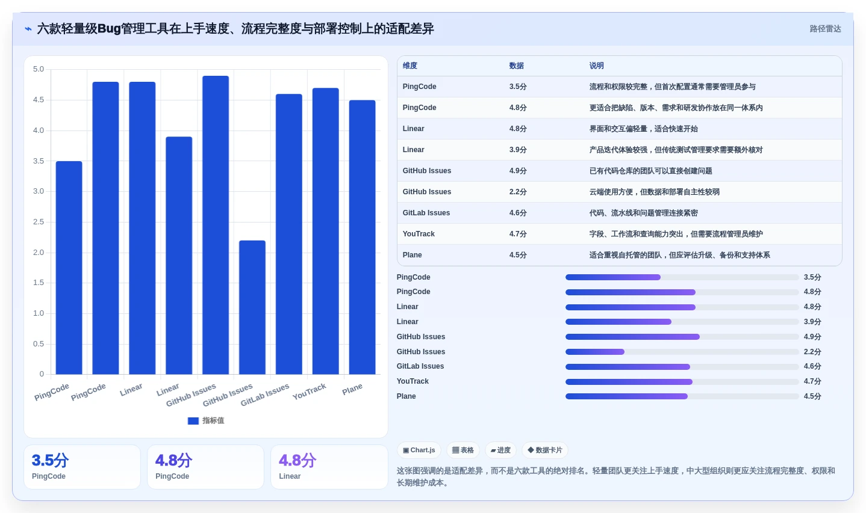Toggle the 指标值 legend swatch in chart

coord(193,421)
